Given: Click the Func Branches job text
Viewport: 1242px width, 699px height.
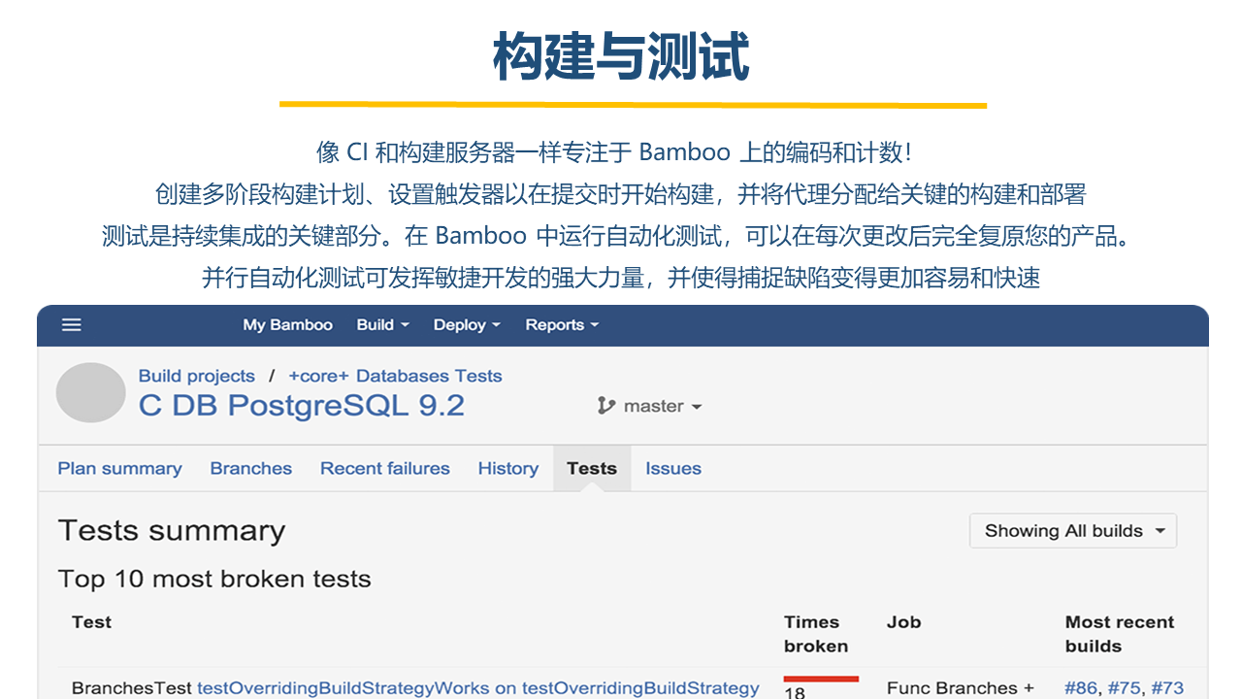Looking at the screenshot, I should (961, 688).
